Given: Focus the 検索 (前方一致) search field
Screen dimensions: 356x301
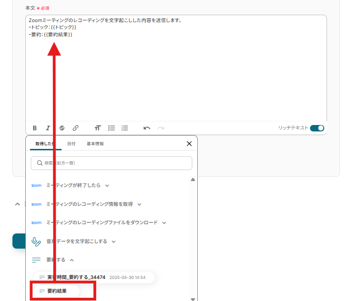Looking at the screenshot, I should (111, 163).
